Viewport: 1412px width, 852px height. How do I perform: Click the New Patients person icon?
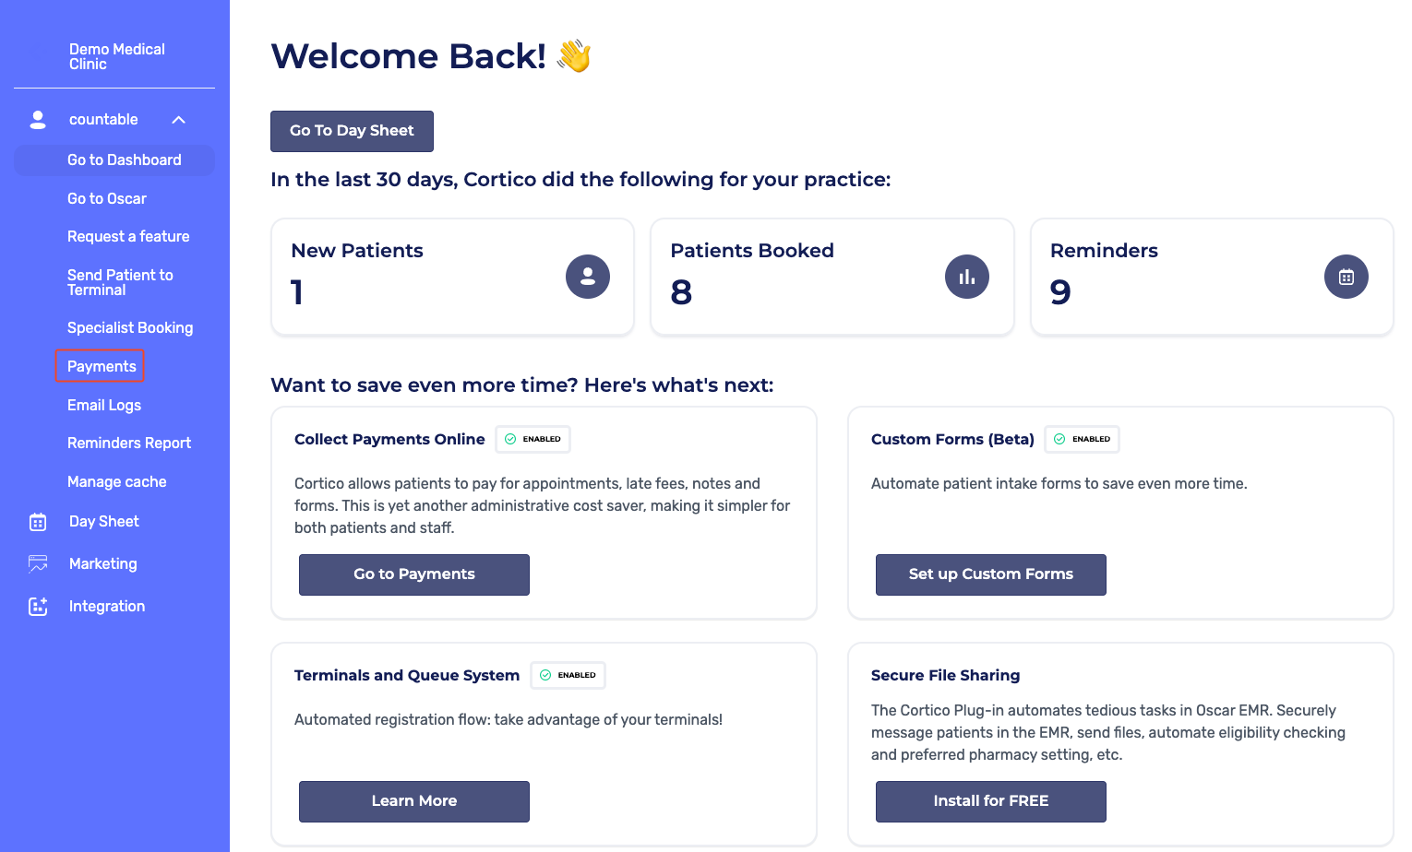click(x=588, y=277)
